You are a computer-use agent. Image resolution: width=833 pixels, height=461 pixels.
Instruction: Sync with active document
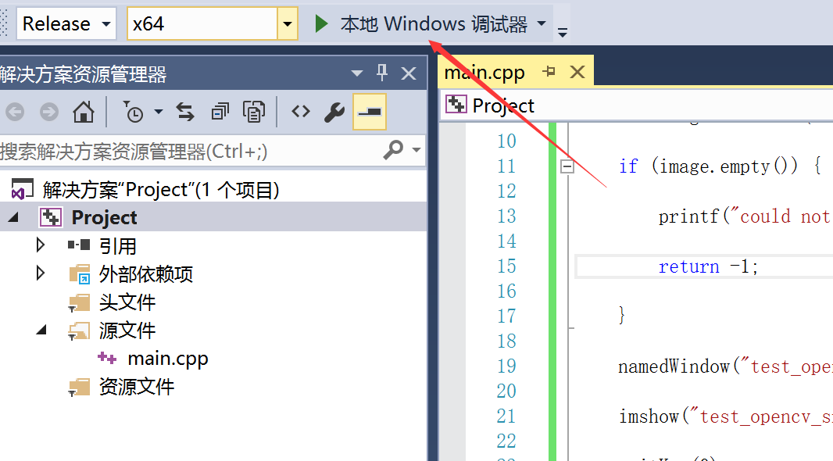tap(185, 112)
